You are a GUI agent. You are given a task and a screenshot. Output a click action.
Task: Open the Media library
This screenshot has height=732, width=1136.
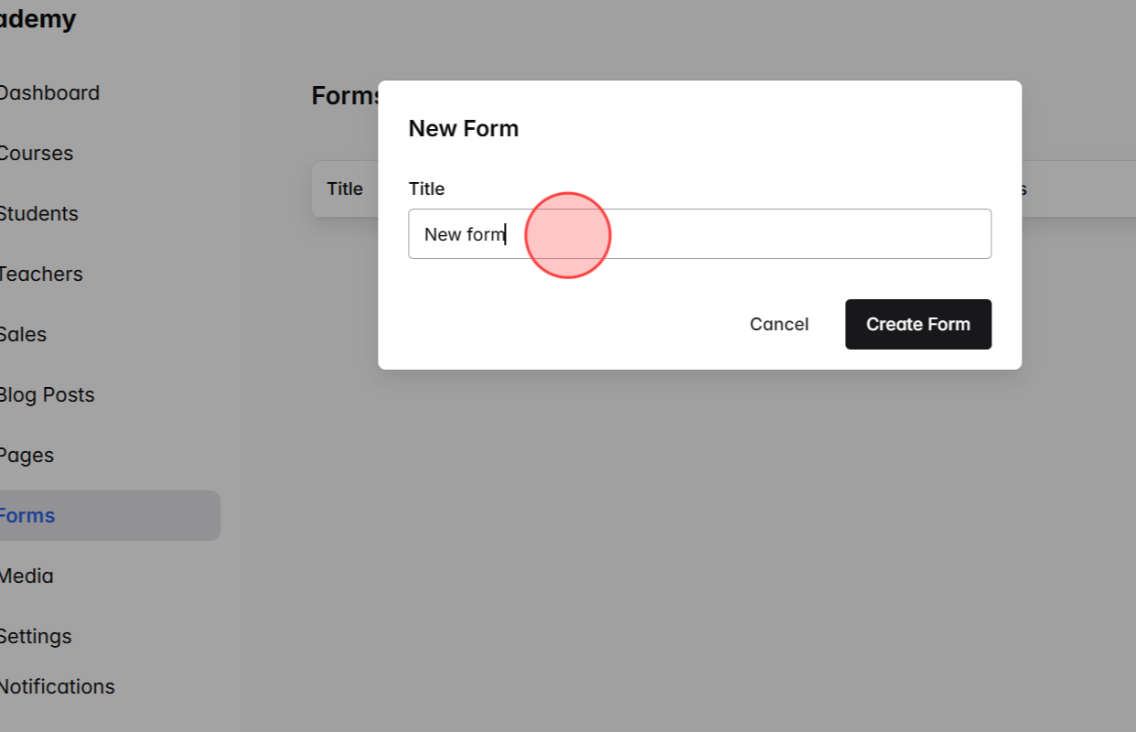27,576
